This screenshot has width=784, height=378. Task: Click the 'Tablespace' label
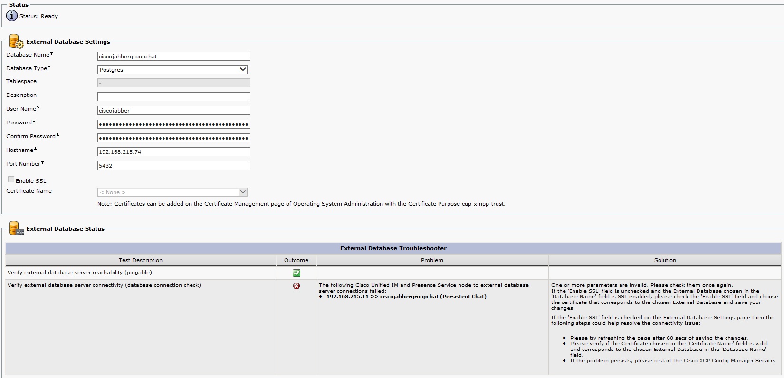[x=21, y=81]
